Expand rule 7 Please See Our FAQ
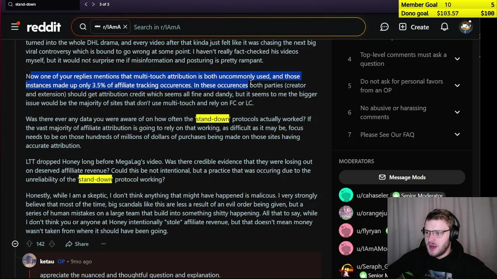The image size is (497, 279). 457,134
